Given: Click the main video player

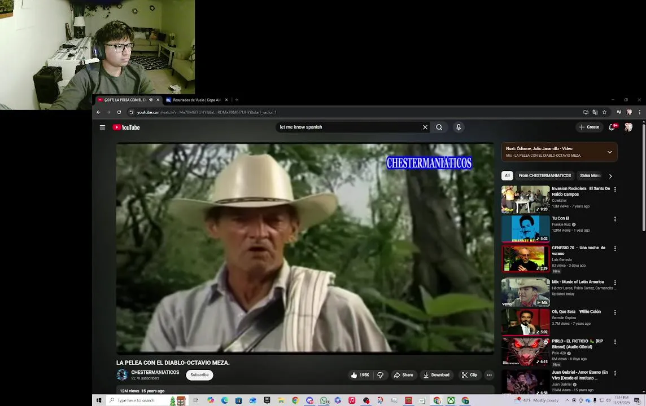Looking at the screenshot, I should pos(305,249).
